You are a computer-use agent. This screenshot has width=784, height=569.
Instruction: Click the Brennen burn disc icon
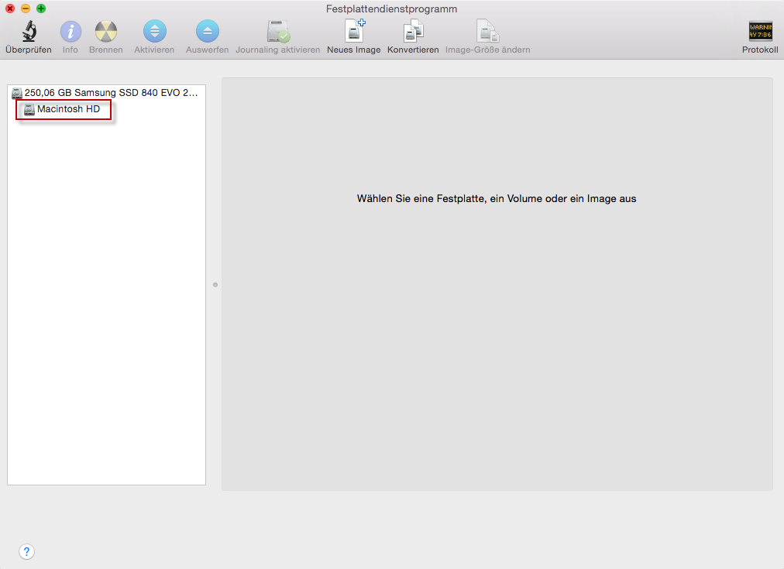click(x=106, y=32)
